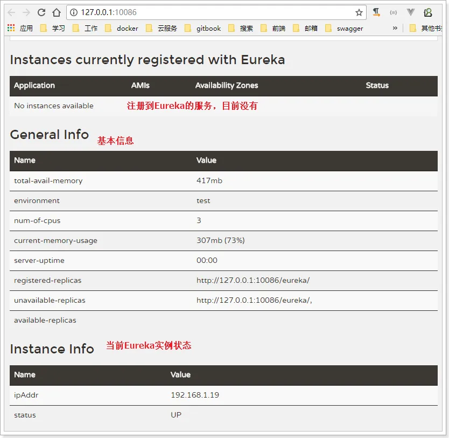Click the registered-replicas row name
Image resolution: width=449 pixels, height=438 pixels.
tap(47, 281)
